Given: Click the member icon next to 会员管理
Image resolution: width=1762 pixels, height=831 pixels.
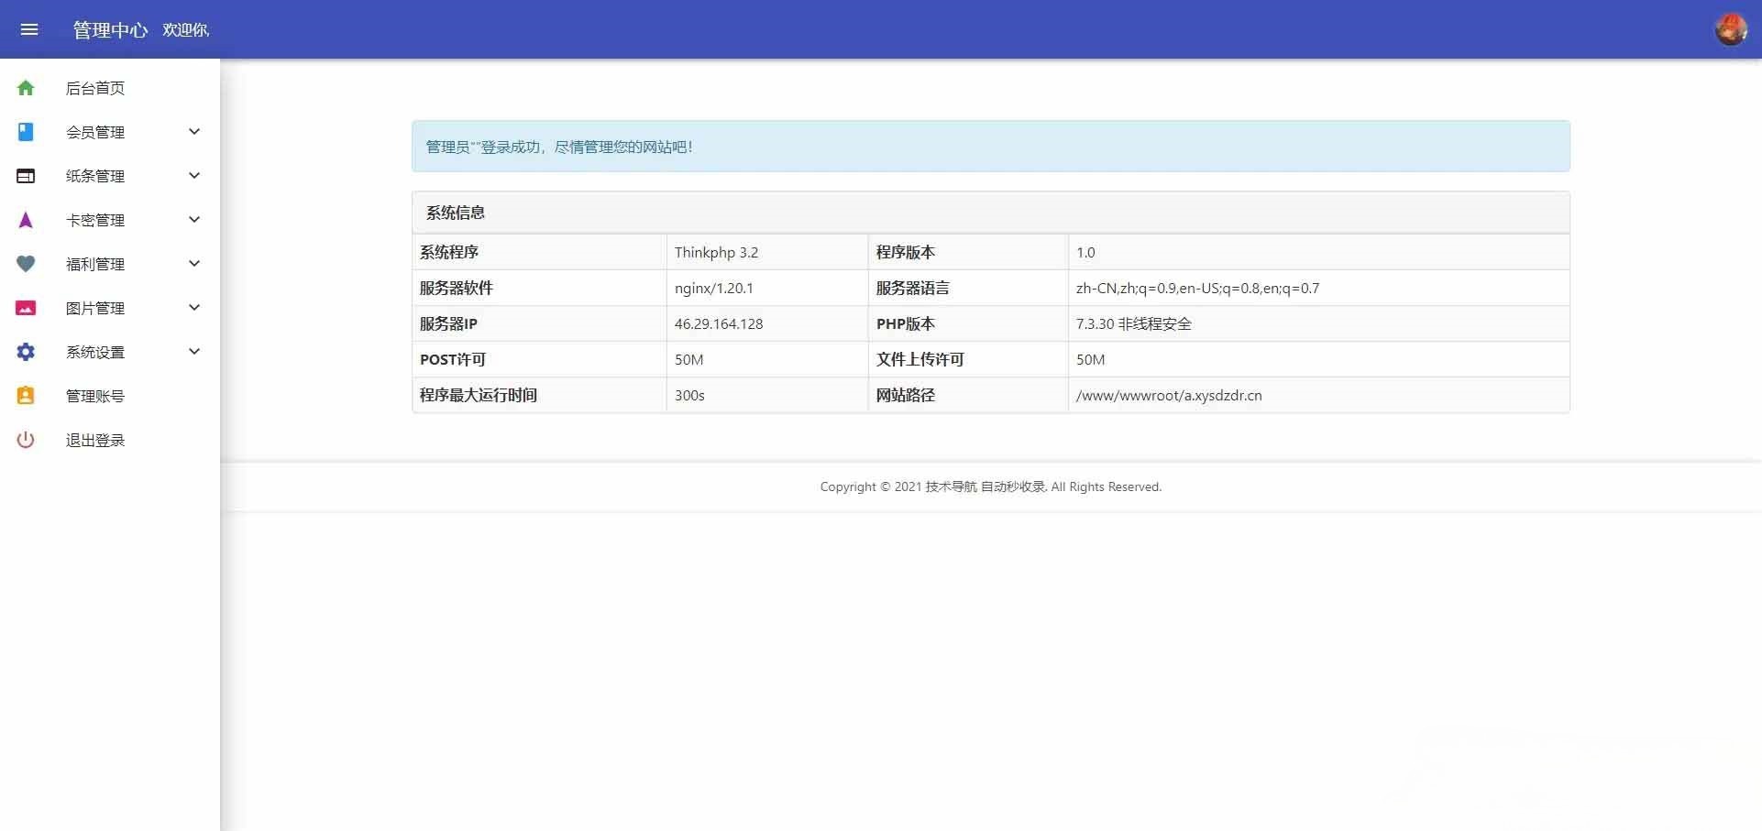Looking at the screenshot, I should coord(25,132).
